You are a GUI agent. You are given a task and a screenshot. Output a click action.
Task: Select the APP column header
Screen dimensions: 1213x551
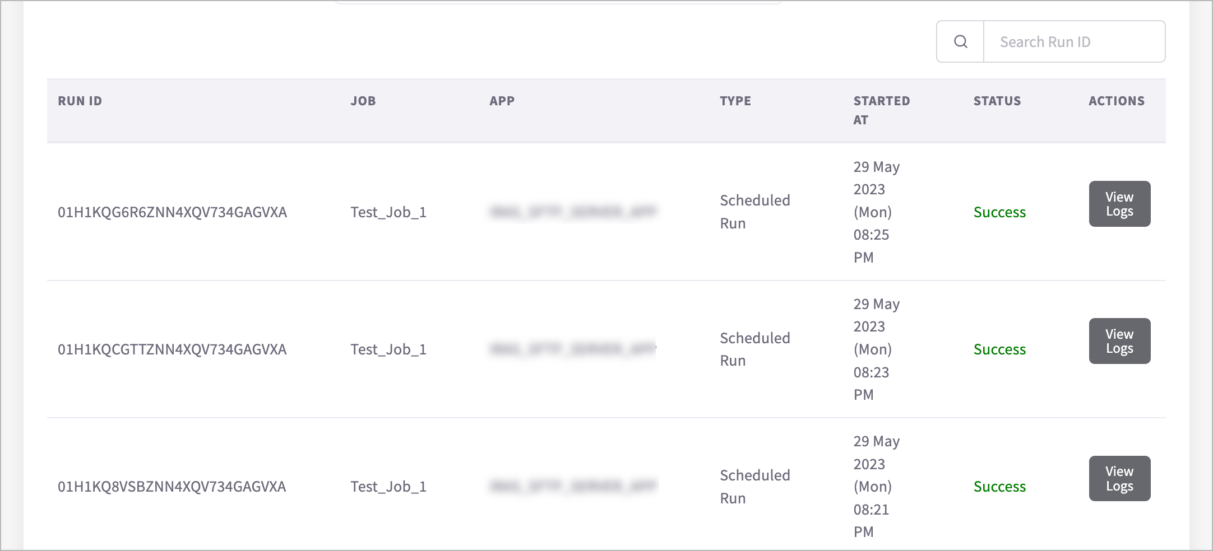502,101
